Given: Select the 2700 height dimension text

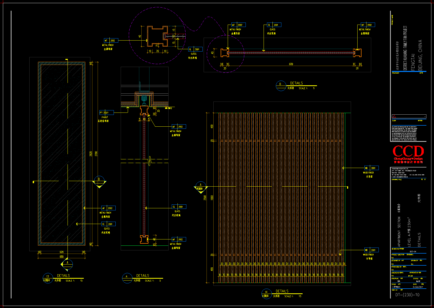Looking at the screenshot, I should coord(96,154).
